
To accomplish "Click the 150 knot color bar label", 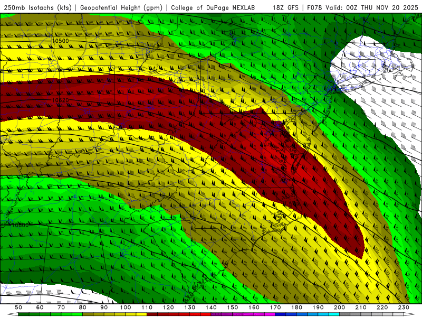I will [x=233, y=307].
